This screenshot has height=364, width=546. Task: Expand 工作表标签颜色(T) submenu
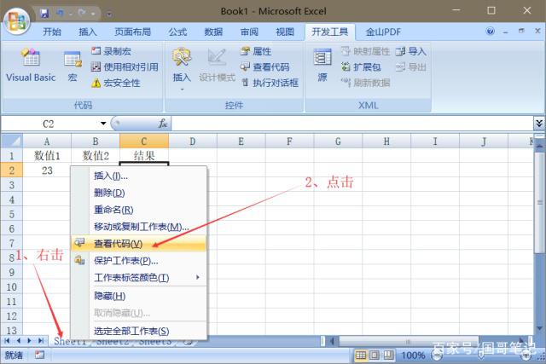[x=138, y=278]
